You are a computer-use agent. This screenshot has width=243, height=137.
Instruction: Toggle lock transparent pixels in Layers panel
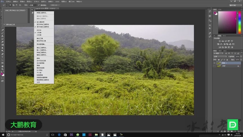click(219, 60)
